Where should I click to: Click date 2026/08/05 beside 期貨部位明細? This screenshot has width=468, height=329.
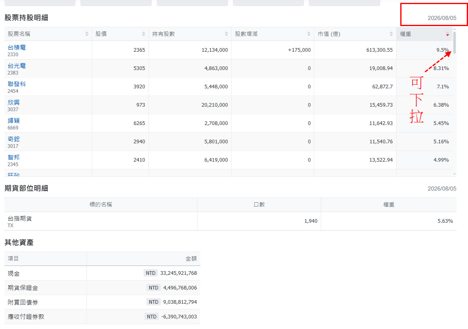pyautogui.click(x=442, y=189)
